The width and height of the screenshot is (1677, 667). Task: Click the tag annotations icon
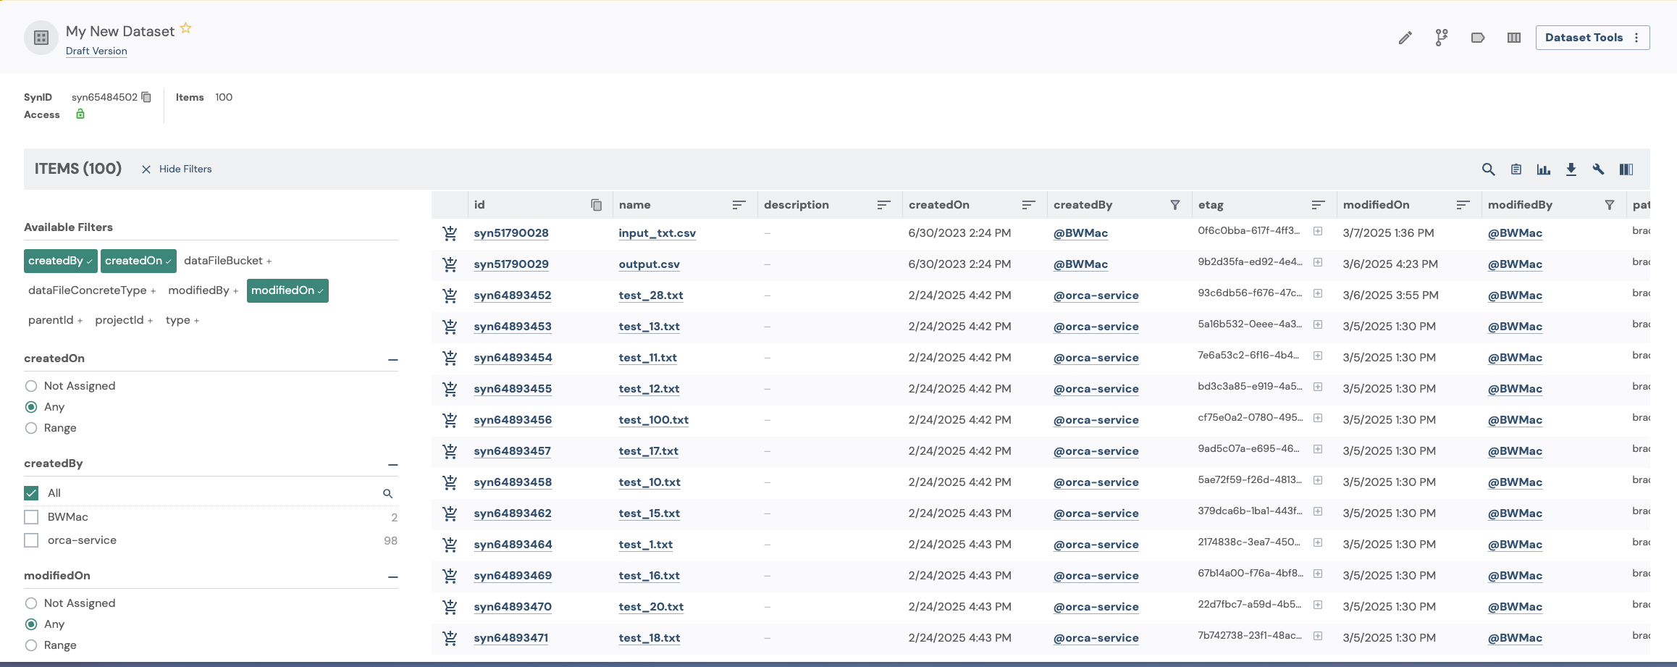pyautogui.click(x=1477, y=37)
